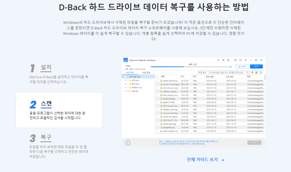Click the connect-successly file name

pyautogui.click(x=171, y=113)
